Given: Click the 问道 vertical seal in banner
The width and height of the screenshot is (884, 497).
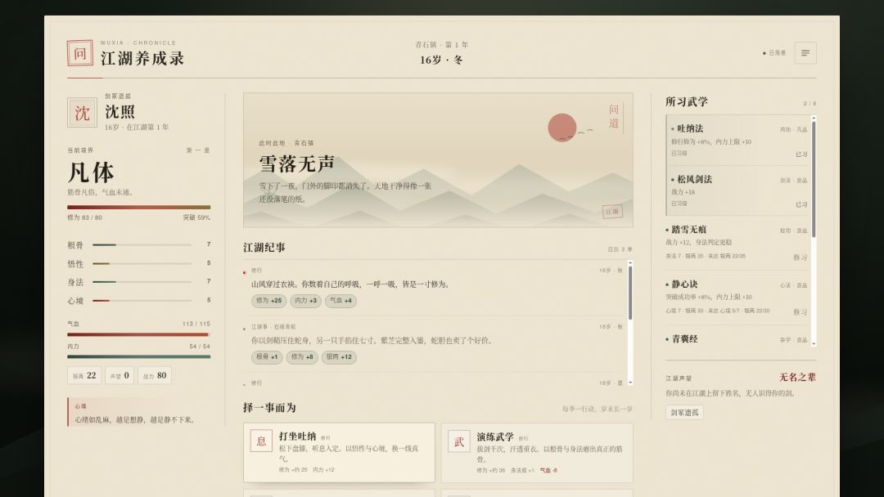Looking at the screenshot, I should [615, 117].
